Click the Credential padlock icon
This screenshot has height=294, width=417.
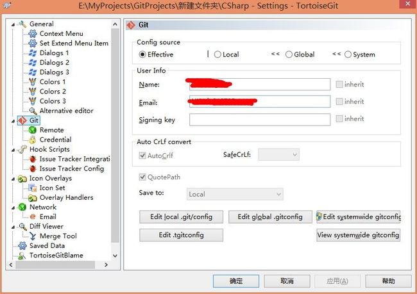click(x=33, y=140)
